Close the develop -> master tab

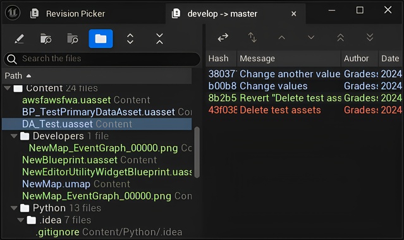294,14
